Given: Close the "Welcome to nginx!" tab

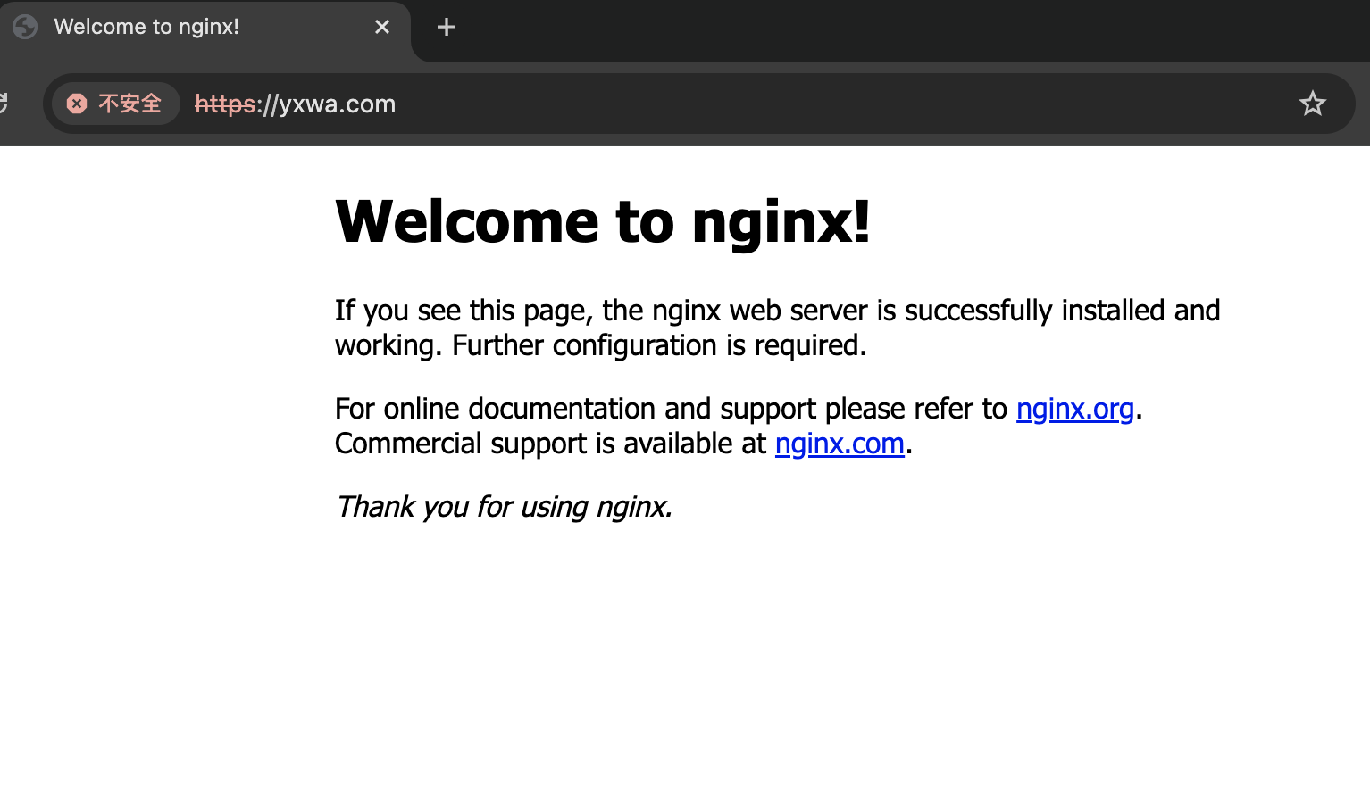Looking at the screenshot, I should click(382, 27).
